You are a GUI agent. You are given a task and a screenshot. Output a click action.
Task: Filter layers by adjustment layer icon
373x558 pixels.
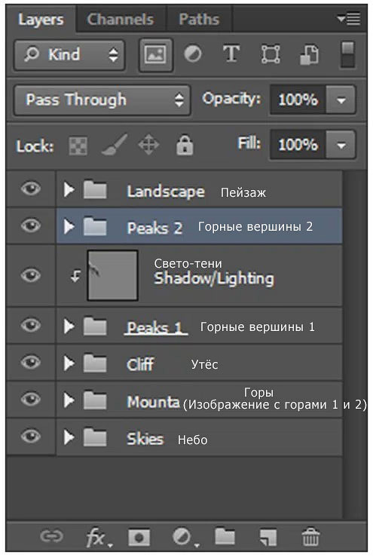coord(193,54)
